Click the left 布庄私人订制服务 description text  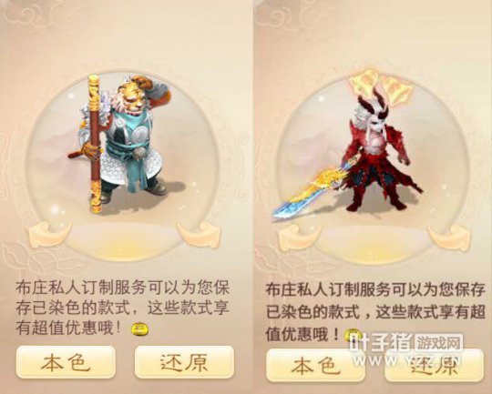[x=122, y=308]
